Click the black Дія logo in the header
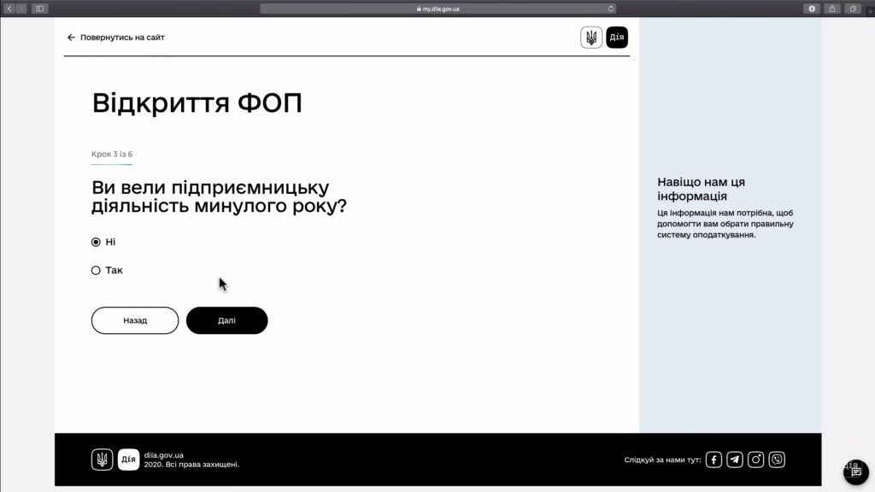The height and width of the screenshot is (492, 875). [617, 38]
